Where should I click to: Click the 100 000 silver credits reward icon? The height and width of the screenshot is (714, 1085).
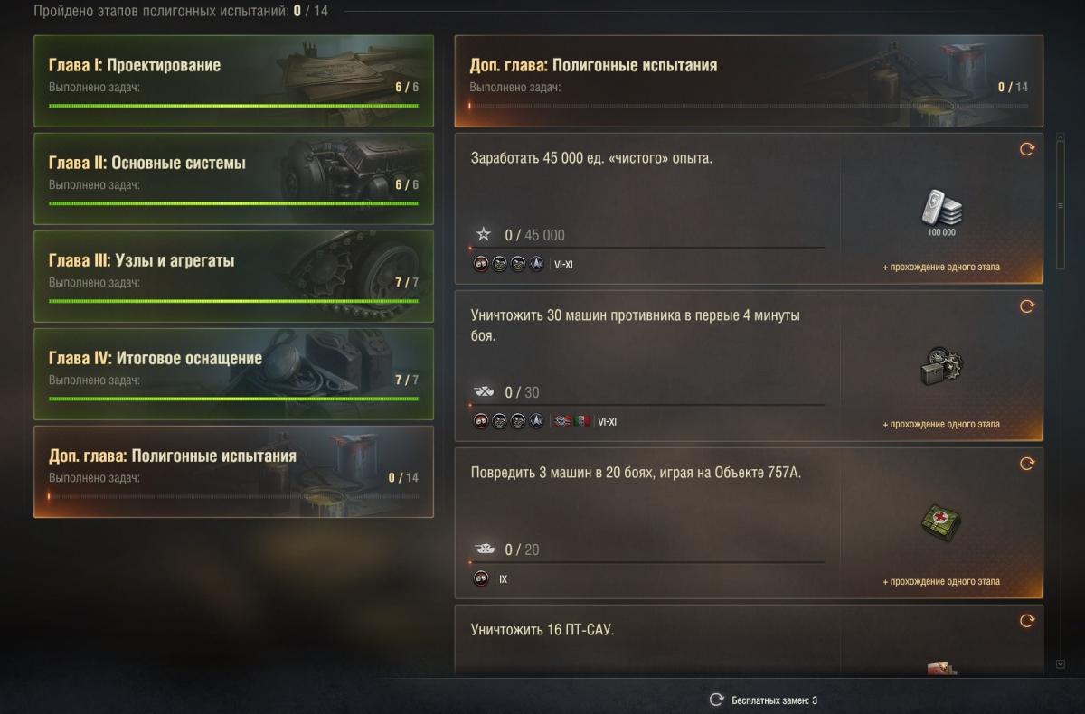941,209
